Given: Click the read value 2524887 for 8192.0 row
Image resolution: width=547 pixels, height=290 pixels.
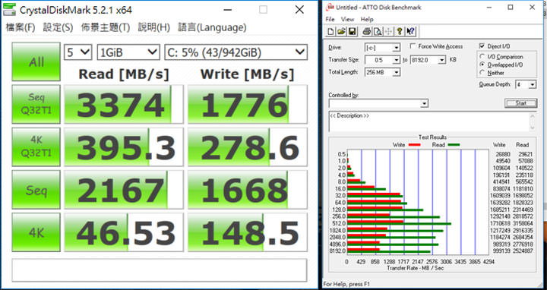Looking at the screenshot, I should coord(523,251).
